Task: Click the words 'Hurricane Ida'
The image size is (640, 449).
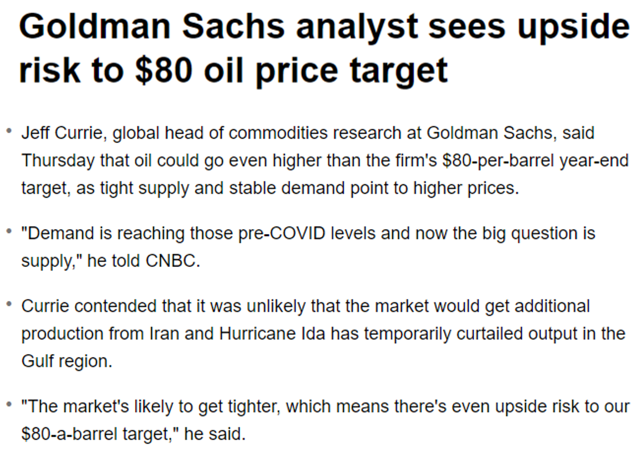Action: coord(272,334)
